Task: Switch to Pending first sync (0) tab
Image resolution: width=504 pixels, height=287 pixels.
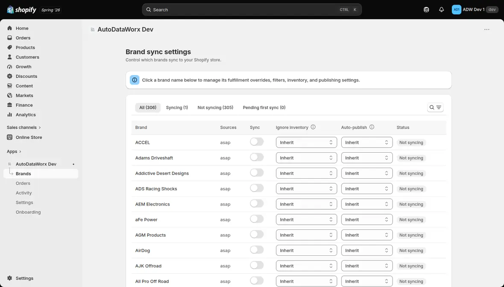Action: pyautogui.click(x=264, y=107)
